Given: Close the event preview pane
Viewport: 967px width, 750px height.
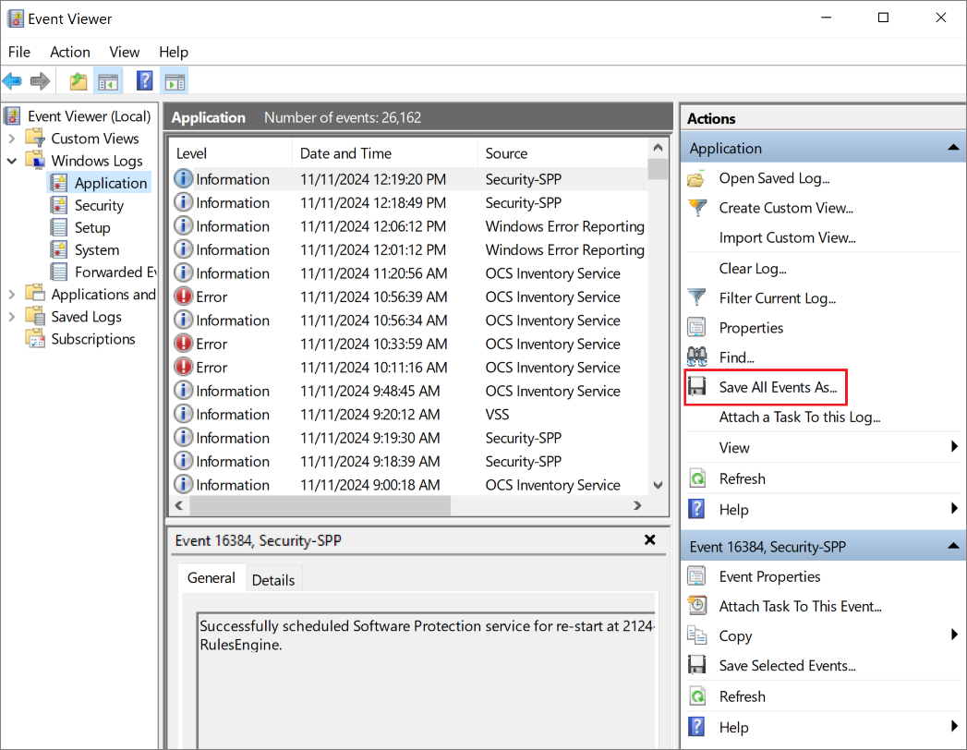Looking at the screenshot, I should pos(649,539).
